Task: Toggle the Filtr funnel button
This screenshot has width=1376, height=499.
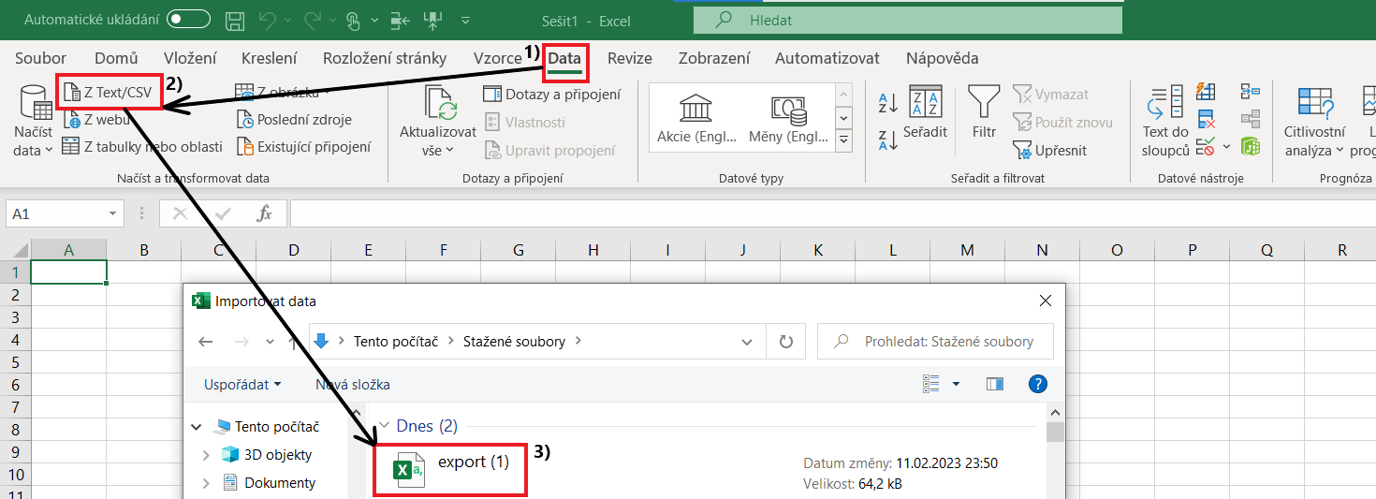Action: point(984,114)
